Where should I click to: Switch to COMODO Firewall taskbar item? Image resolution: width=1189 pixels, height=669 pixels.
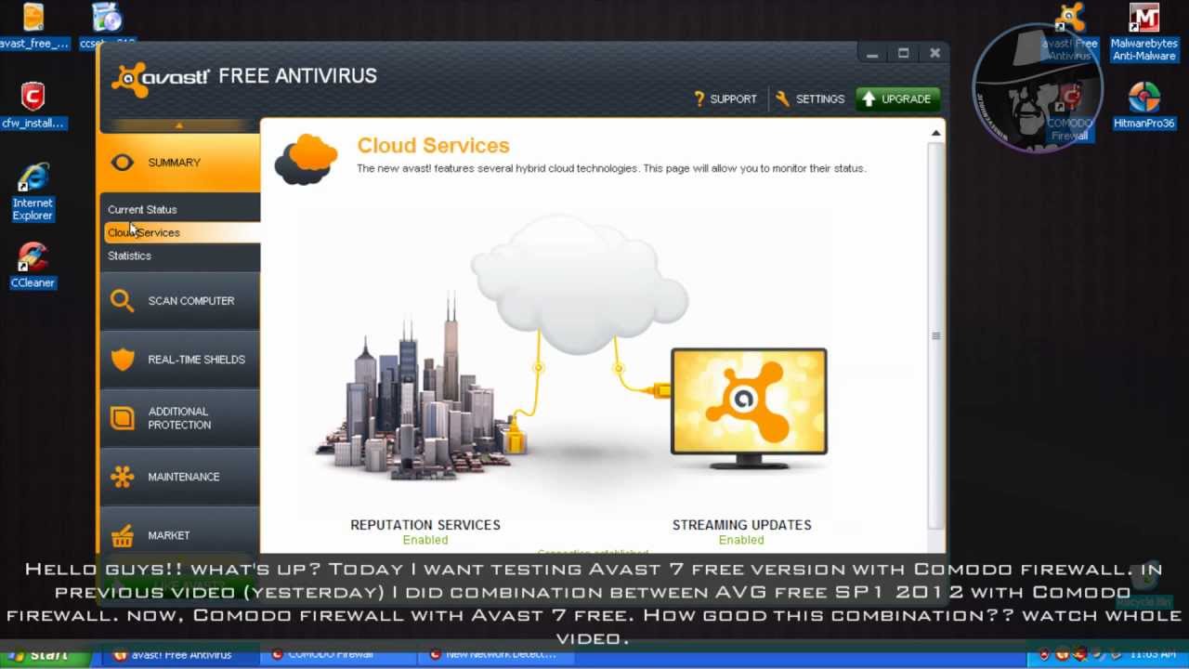pos(336,655)
